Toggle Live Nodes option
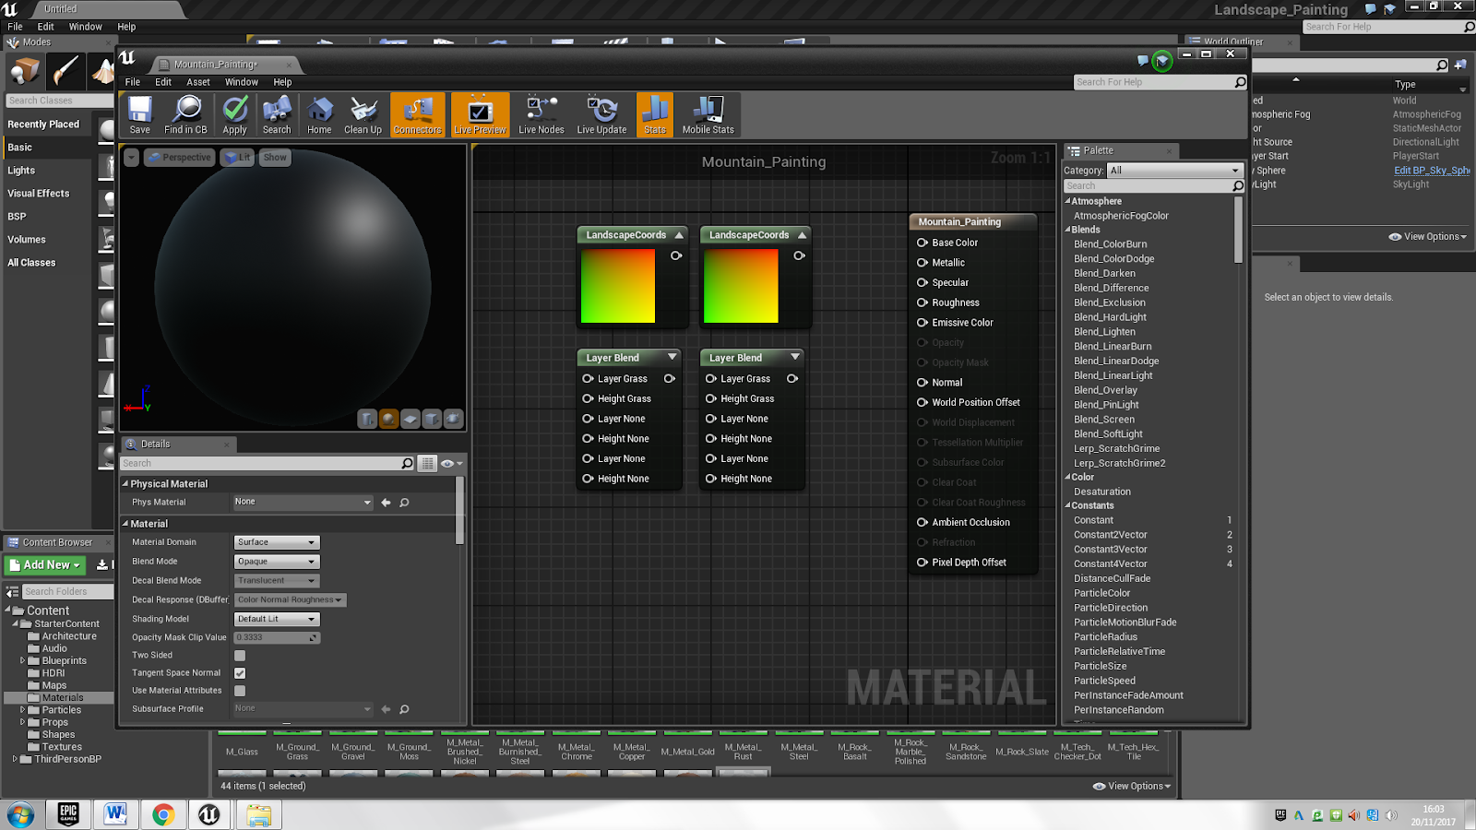Screen dimensions: 1476x830 pyautogui.click(x=542, y=115)
